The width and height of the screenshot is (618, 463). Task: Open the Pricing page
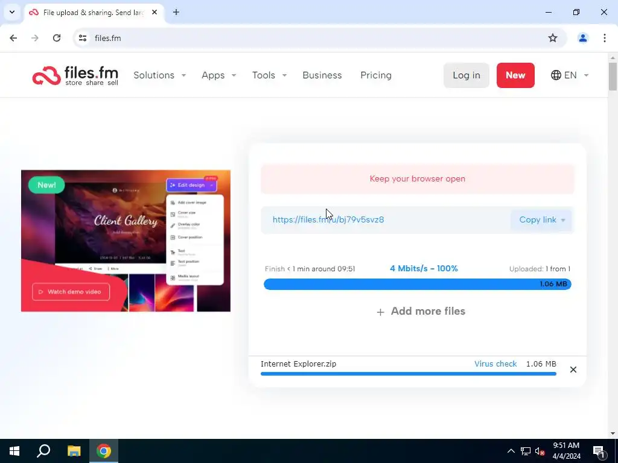coord(376,75)
